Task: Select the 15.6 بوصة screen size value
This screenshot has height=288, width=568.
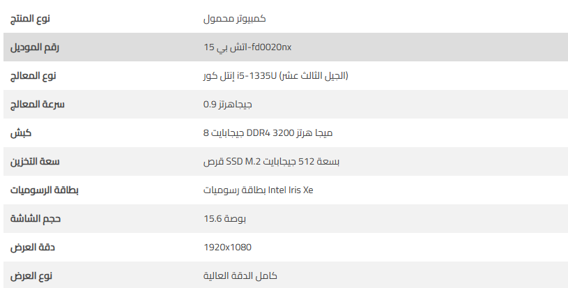Action: pyautogui.click(x=220, y=218)
